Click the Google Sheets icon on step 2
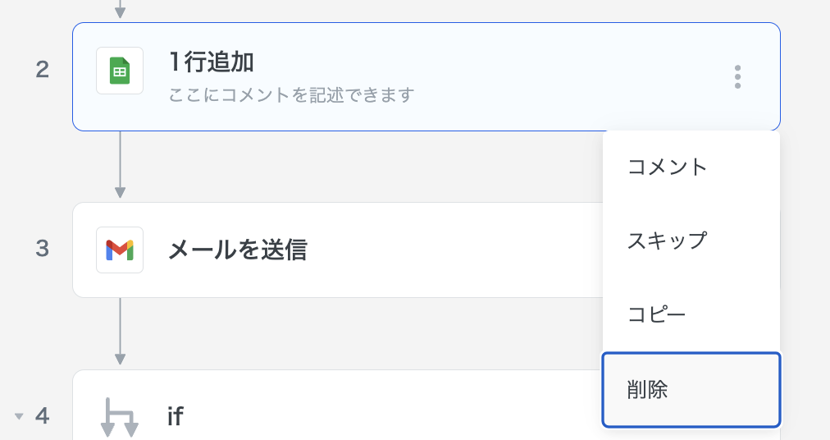 (120, 71)
